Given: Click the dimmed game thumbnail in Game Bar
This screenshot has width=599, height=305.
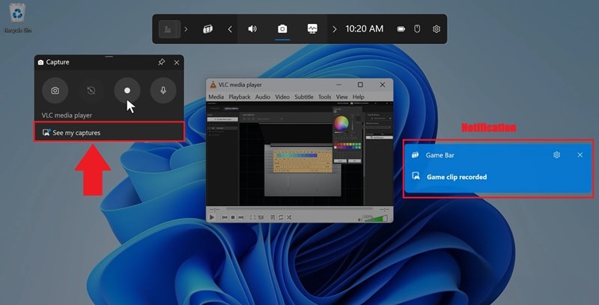Looking at the screenshot, I should tap(169, 29).
